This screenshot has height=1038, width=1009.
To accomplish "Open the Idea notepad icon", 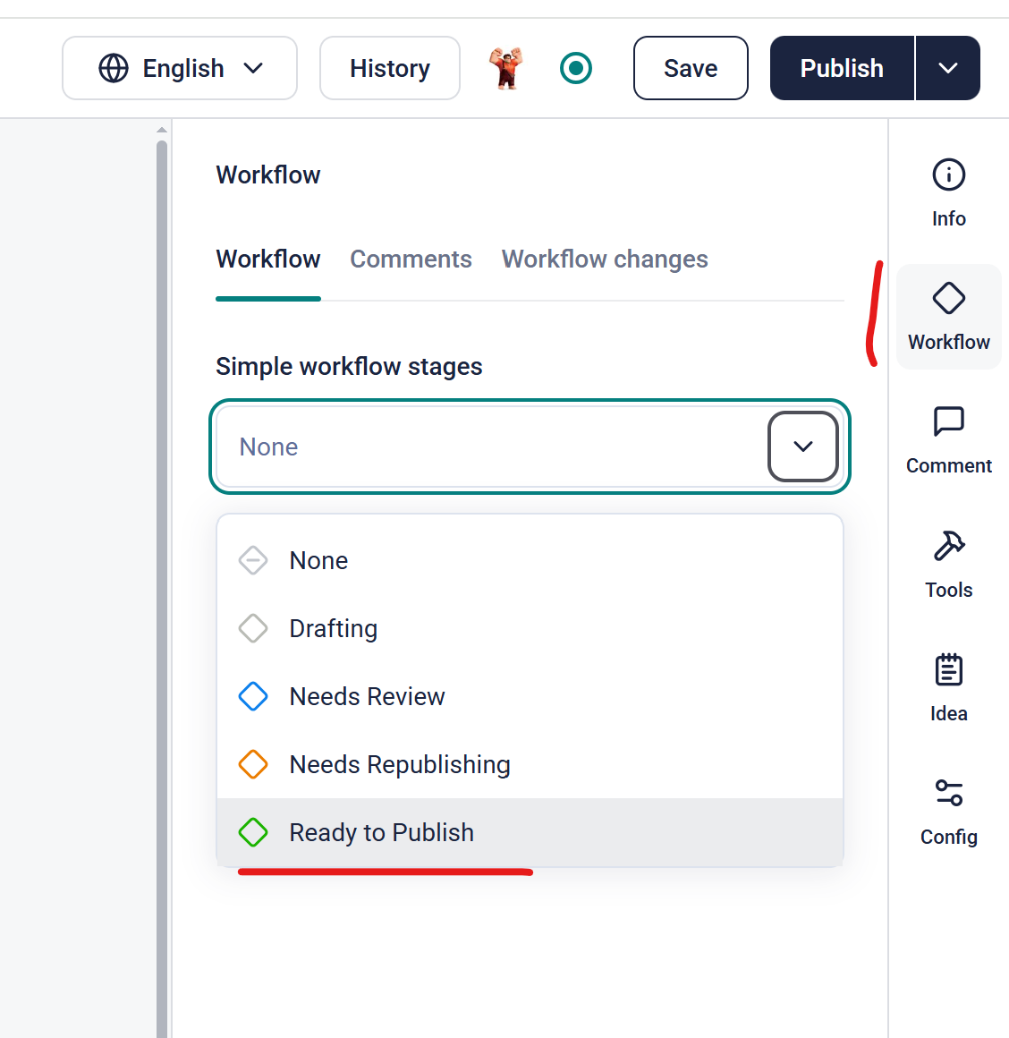I will click(x=948, y=670).
